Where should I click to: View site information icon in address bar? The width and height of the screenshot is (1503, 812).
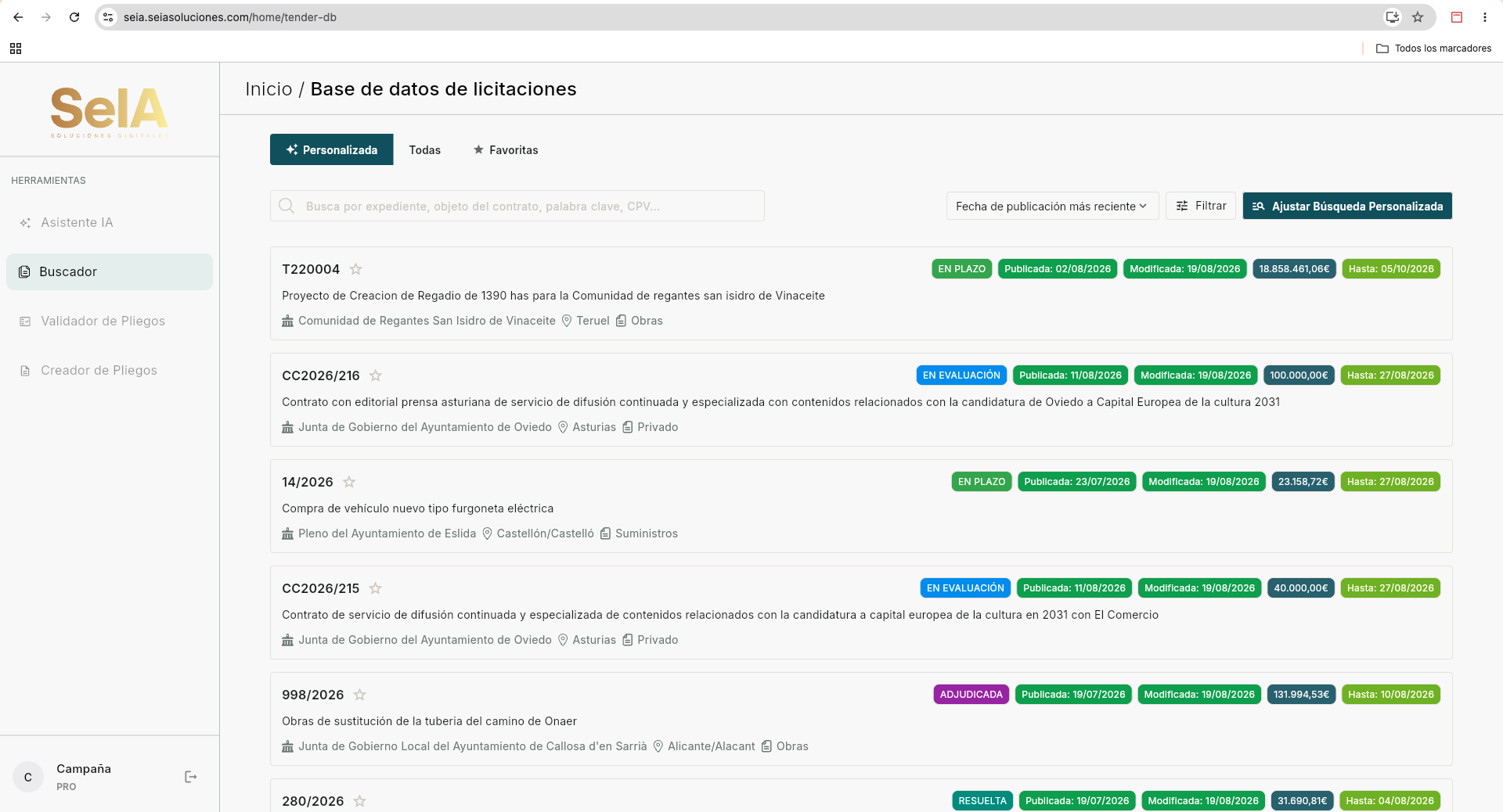109,17
